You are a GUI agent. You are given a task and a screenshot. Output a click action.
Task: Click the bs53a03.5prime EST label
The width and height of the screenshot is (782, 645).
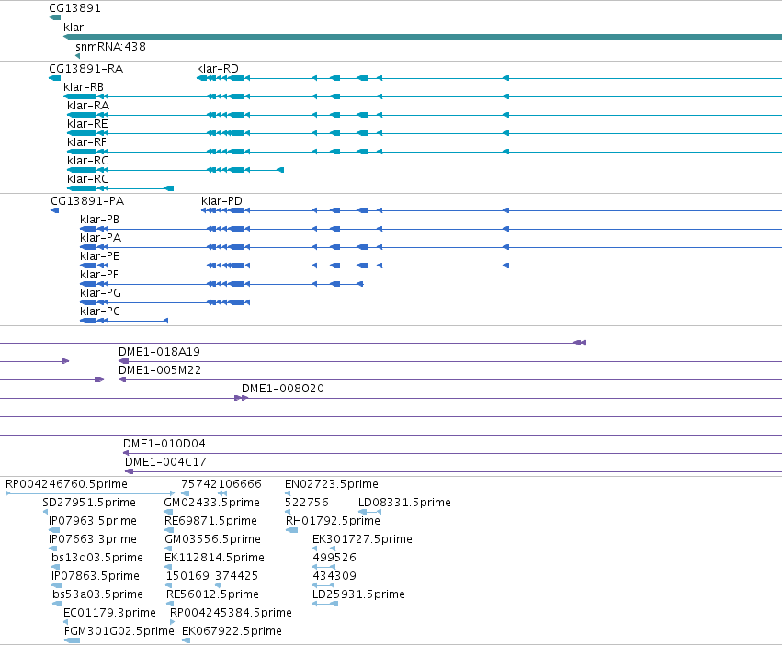pyautogui.click(x=97, y=594)
